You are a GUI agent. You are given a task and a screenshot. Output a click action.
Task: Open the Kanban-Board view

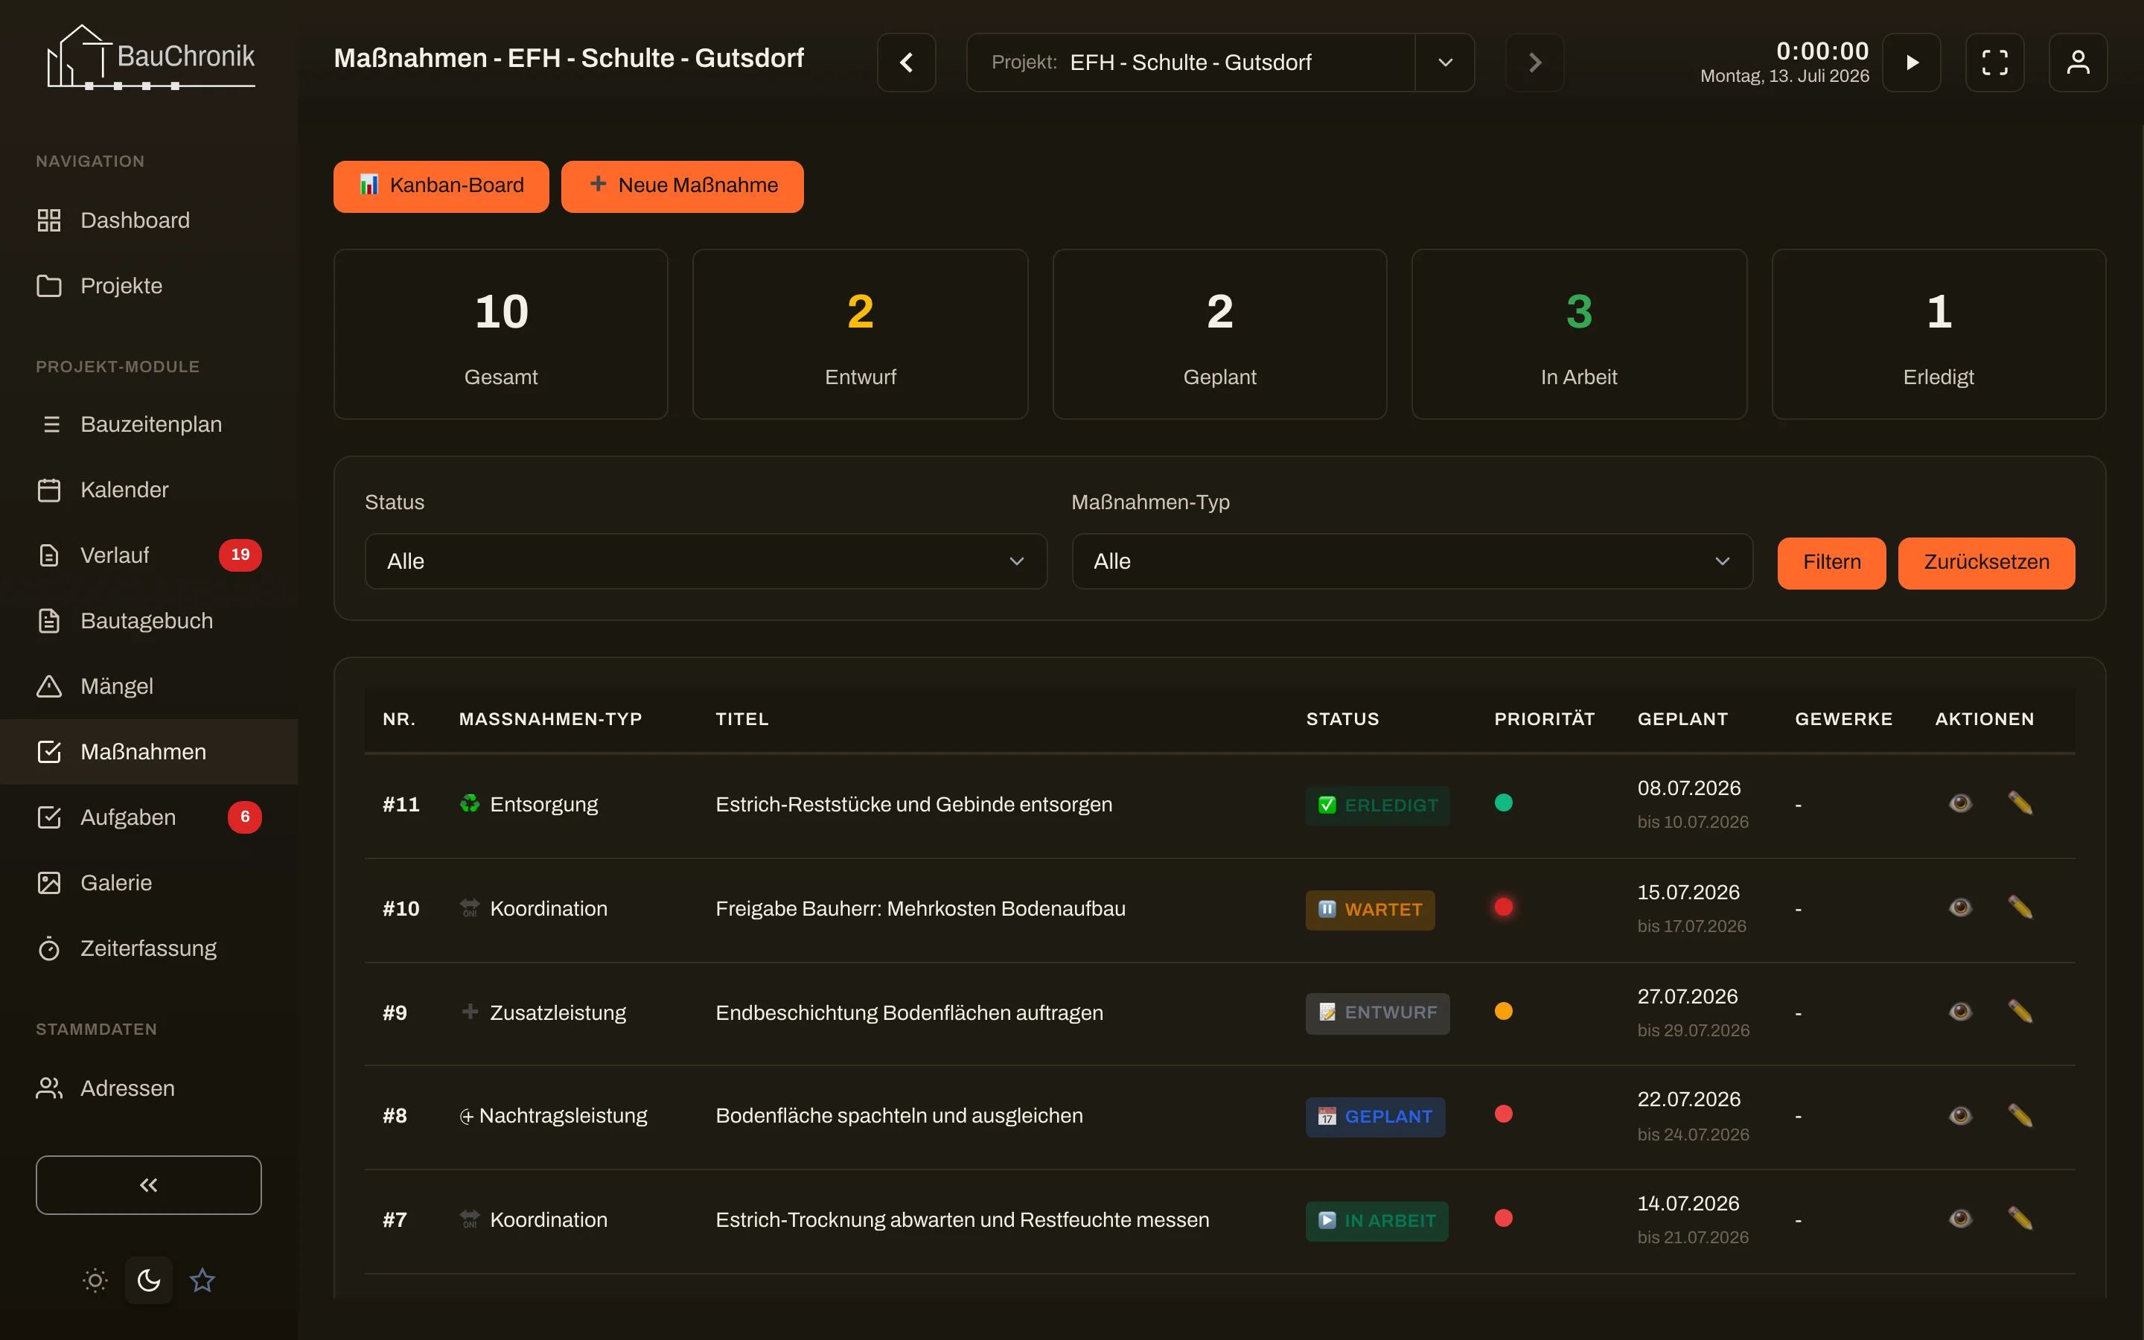(x=441, y=186)
